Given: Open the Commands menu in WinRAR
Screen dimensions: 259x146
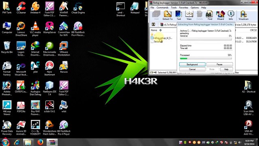Looking at the screenshot, I should (163, 8).
